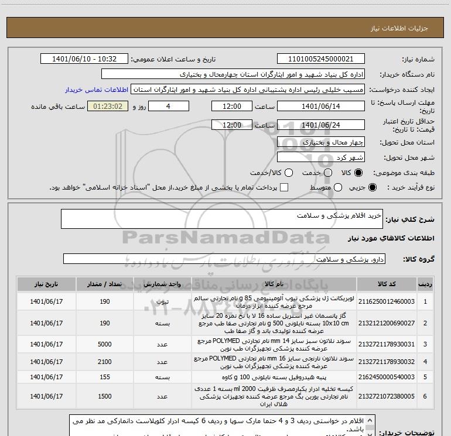Click the unit تیوب in row 1
This screenshot has width=451, height=436.
pyautogui.click(x=162, y=301)
